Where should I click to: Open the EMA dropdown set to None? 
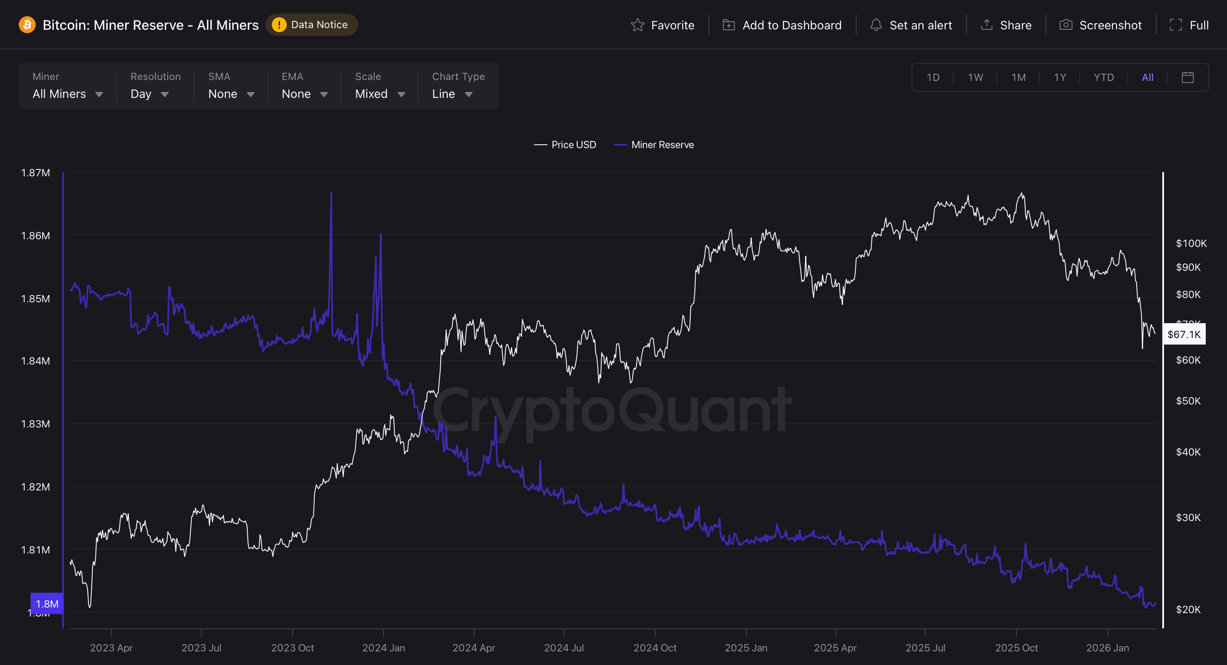click(304, 94)
